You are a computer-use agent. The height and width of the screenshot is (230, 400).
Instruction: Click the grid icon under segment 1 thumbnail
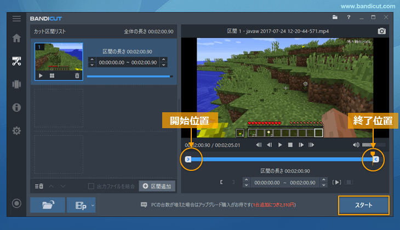pos(52,76)
